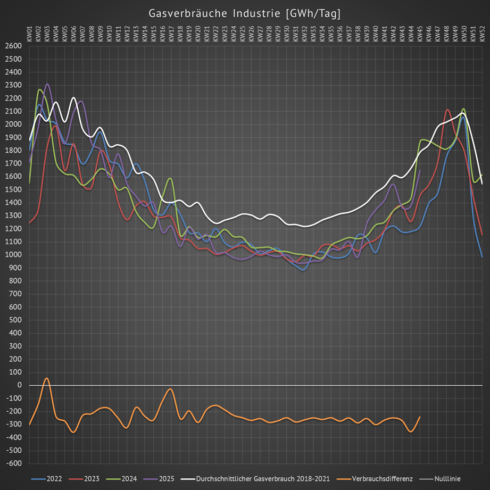Click the 0 value on the y-axis

pos(19,385)
